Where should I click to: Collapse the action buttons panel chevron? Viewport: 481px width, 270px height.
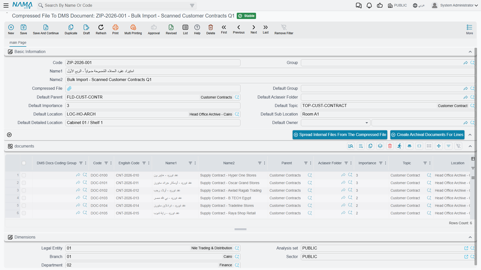coord(470,135)
